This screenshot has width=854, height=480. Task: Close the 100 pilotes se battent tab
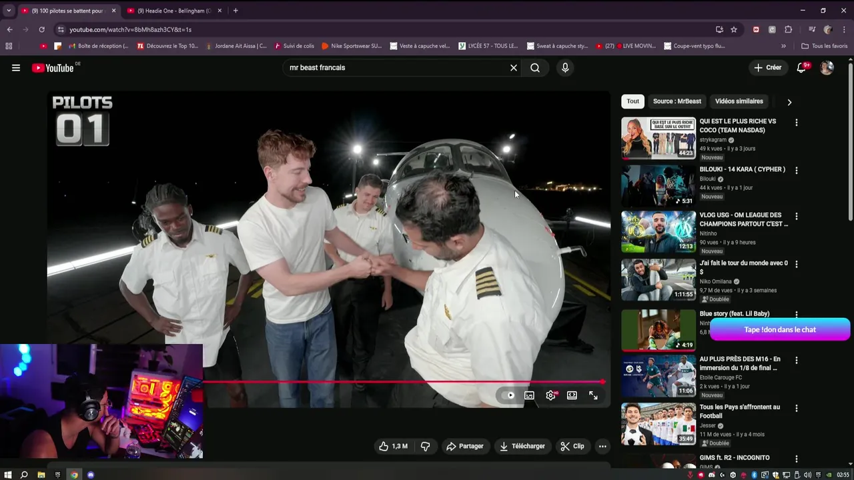(113, 11)
